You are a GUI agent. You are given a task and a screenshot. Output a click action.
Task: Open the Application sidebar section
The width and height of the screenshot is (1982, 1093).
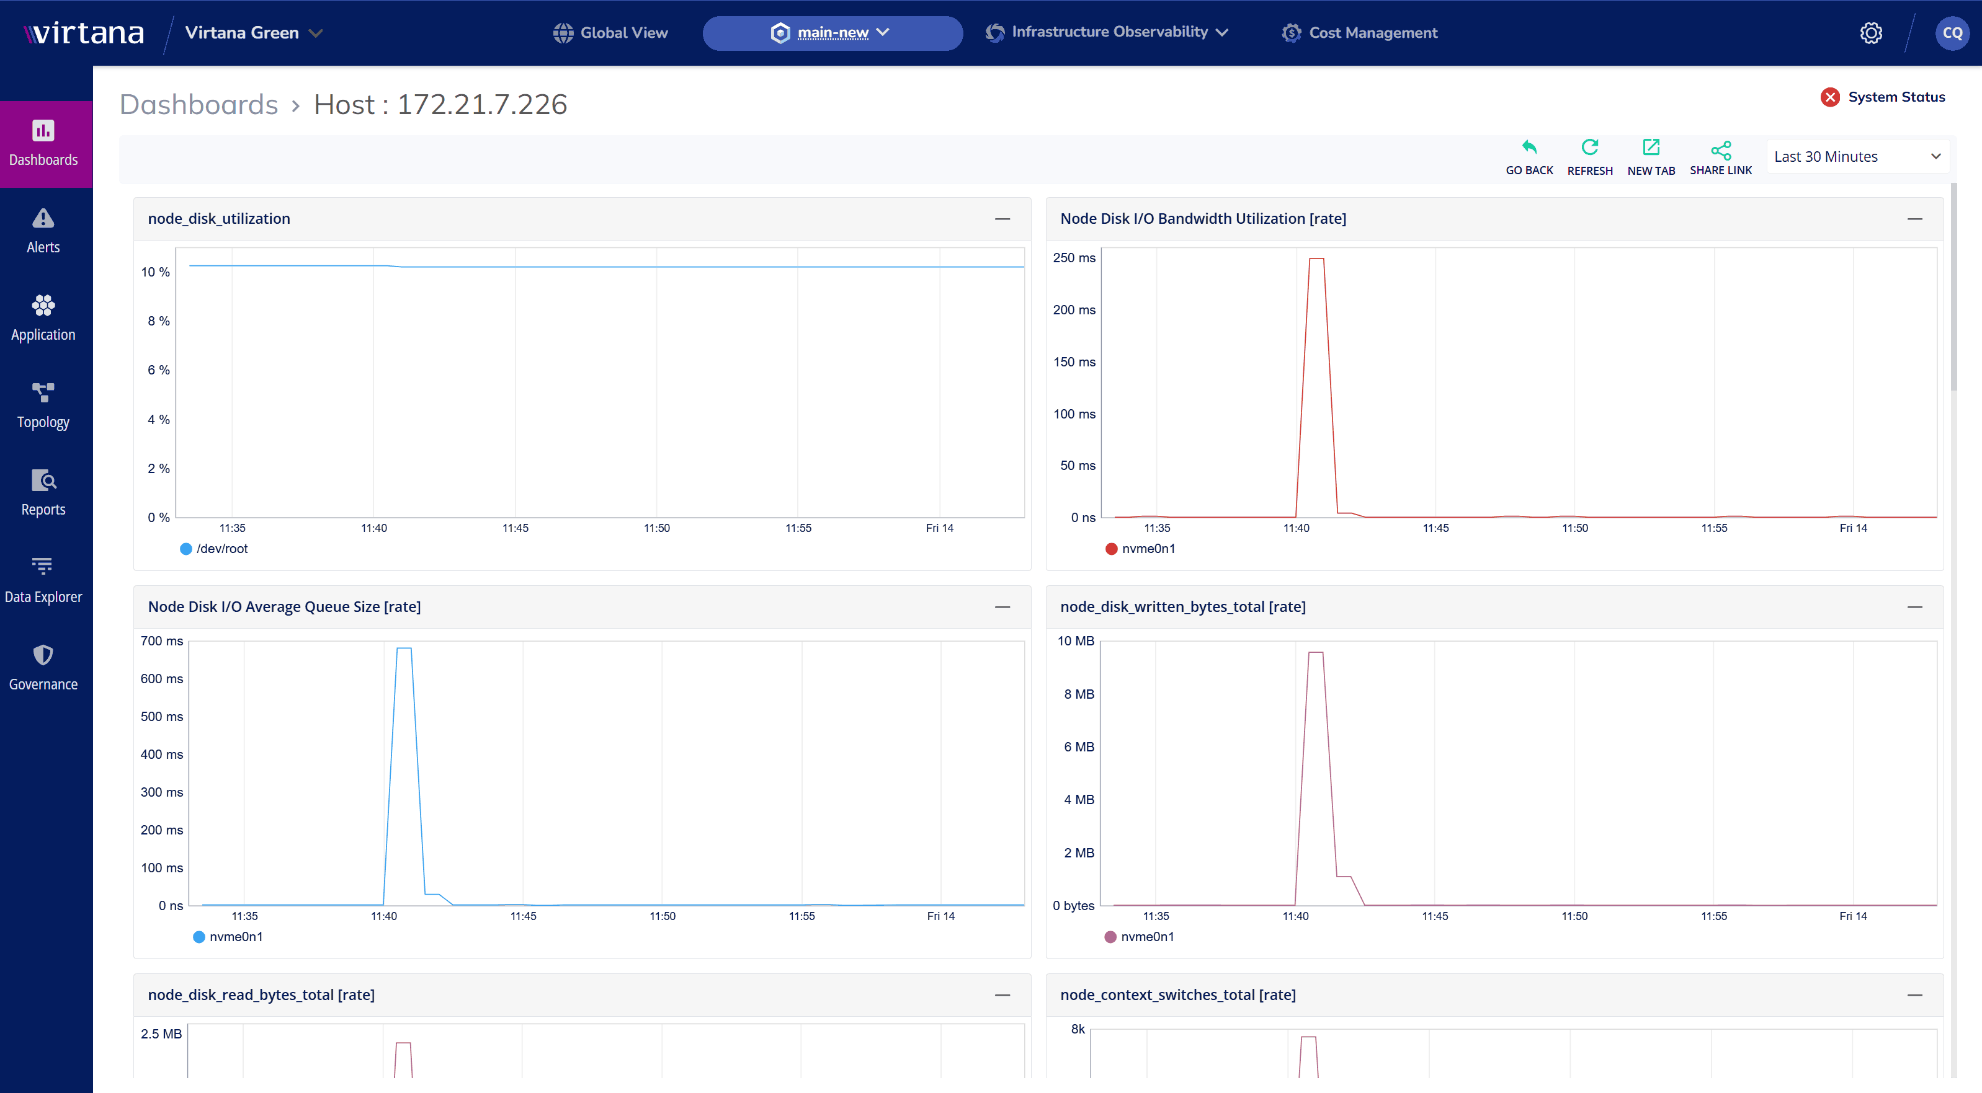point(44,319)
